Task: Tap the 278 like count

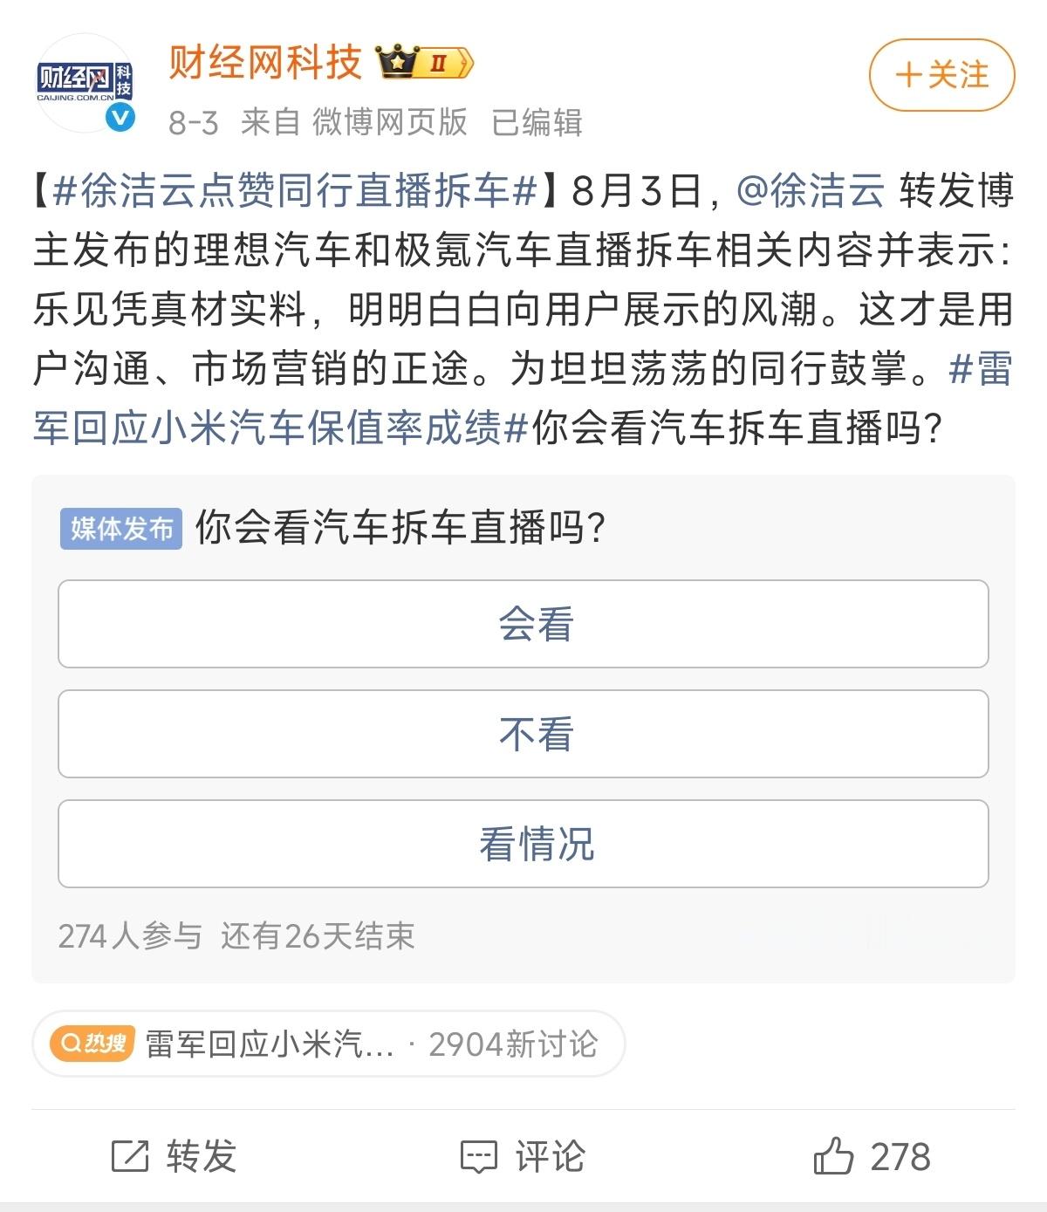Action: 900,1157
